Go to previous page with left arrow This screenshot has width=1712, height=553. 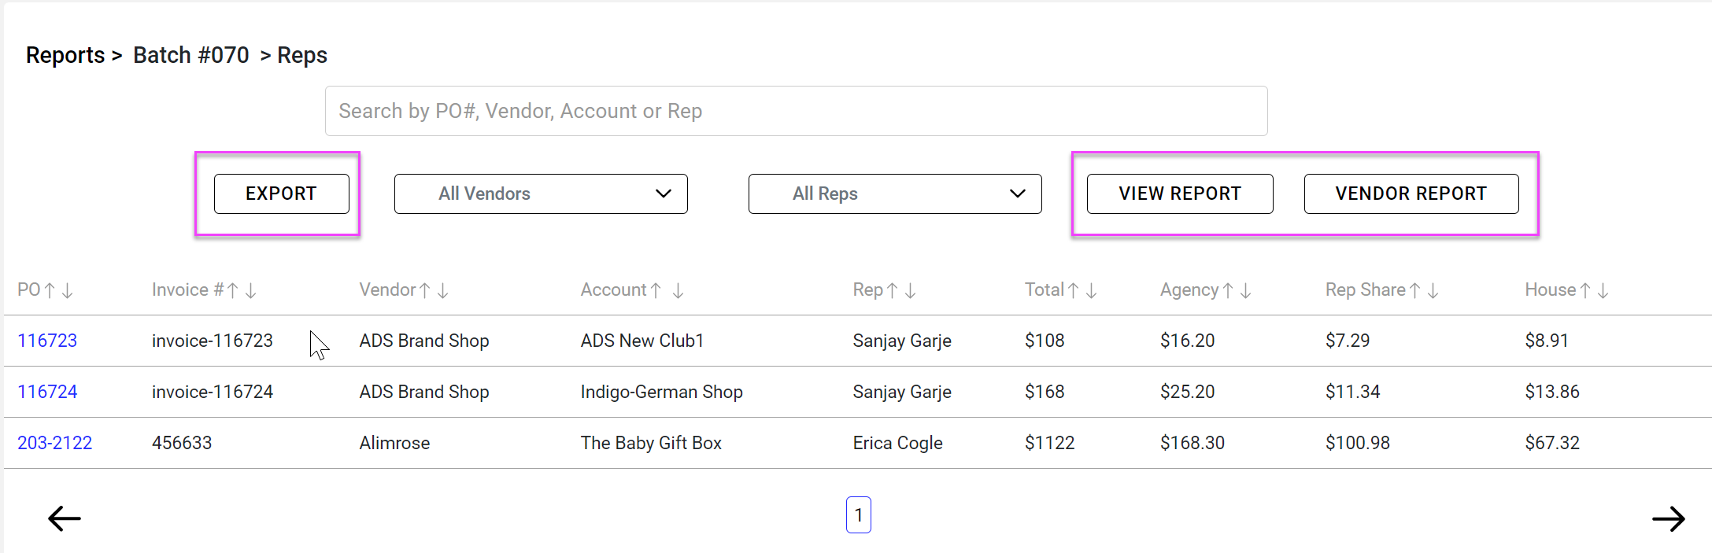pos(65,518)
